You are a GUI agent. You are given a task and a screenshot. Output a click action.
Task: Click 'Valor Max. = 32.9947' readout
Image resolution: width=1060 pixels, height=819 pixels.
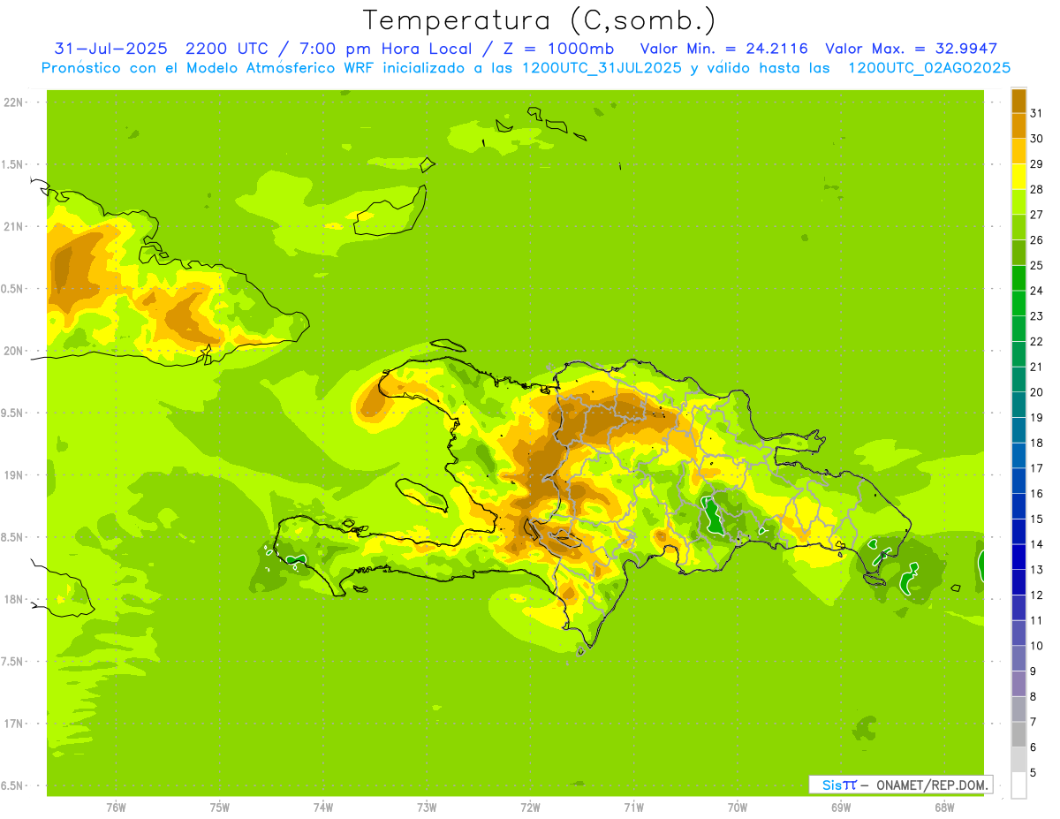point(911,49)
